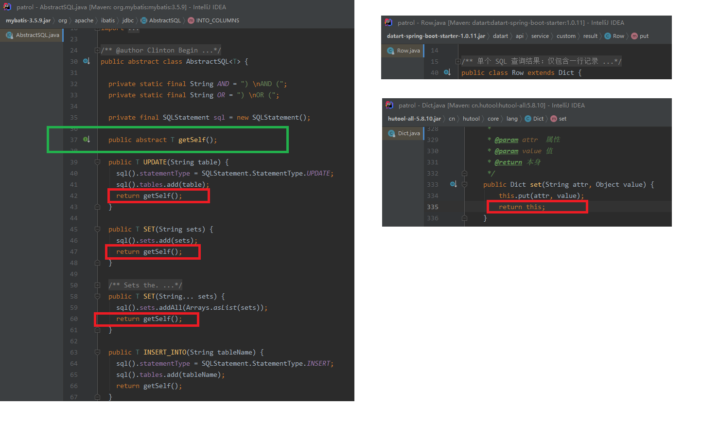Click the @return tag in Dict.java
702x426 pixels.
coord(508,162)
